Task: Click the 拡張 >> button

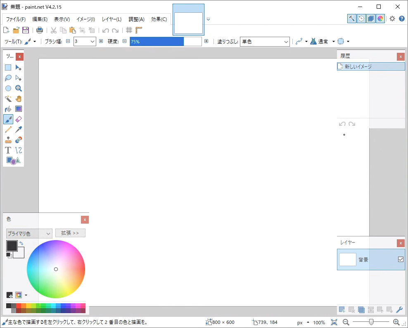Action: pyautogui.click(x=70, y=233)
